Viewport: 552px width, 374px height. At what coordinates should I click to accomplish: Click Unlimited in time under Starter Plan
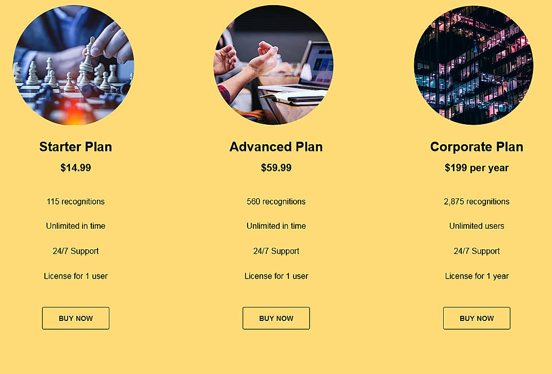75,226
